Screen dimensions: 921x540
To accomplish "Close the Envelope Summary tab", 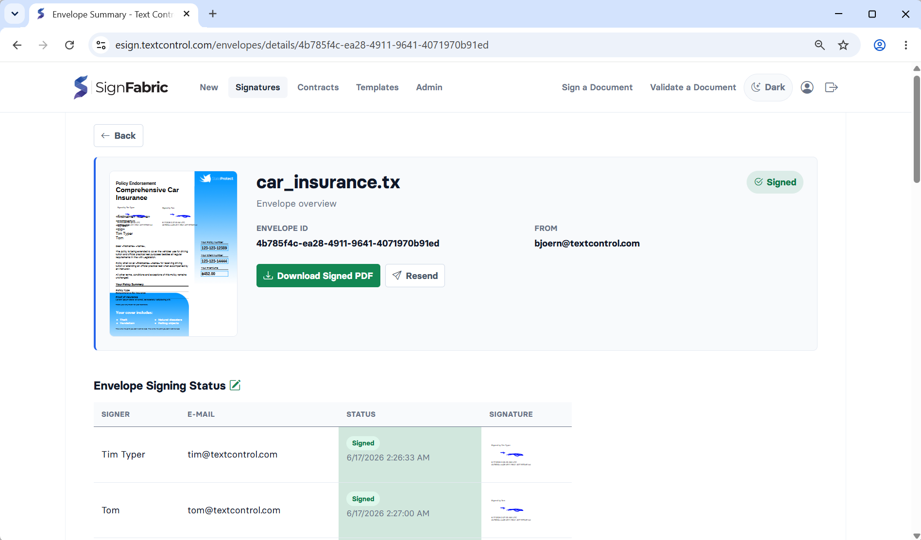I will point(187,14).
